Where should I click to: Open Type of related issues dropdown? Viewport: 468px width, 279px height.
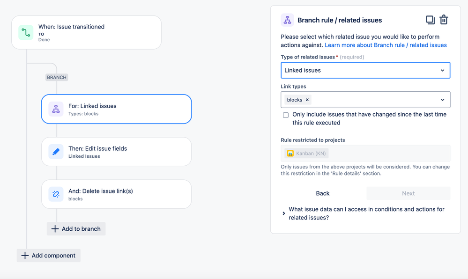click(365, 70)
